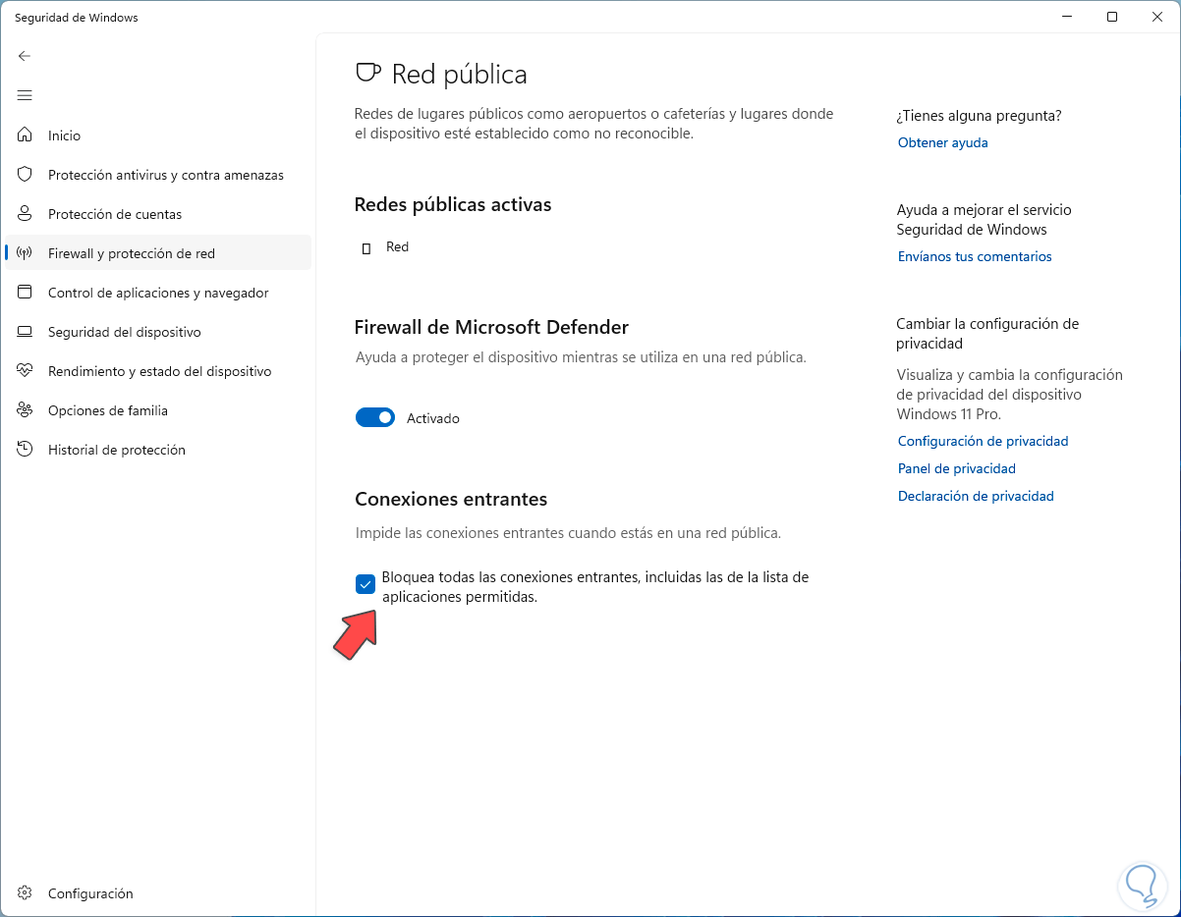Click the laptop icon for device security
The width and height of the screenshot is (1181, 917).
click(x=26, y=332)
